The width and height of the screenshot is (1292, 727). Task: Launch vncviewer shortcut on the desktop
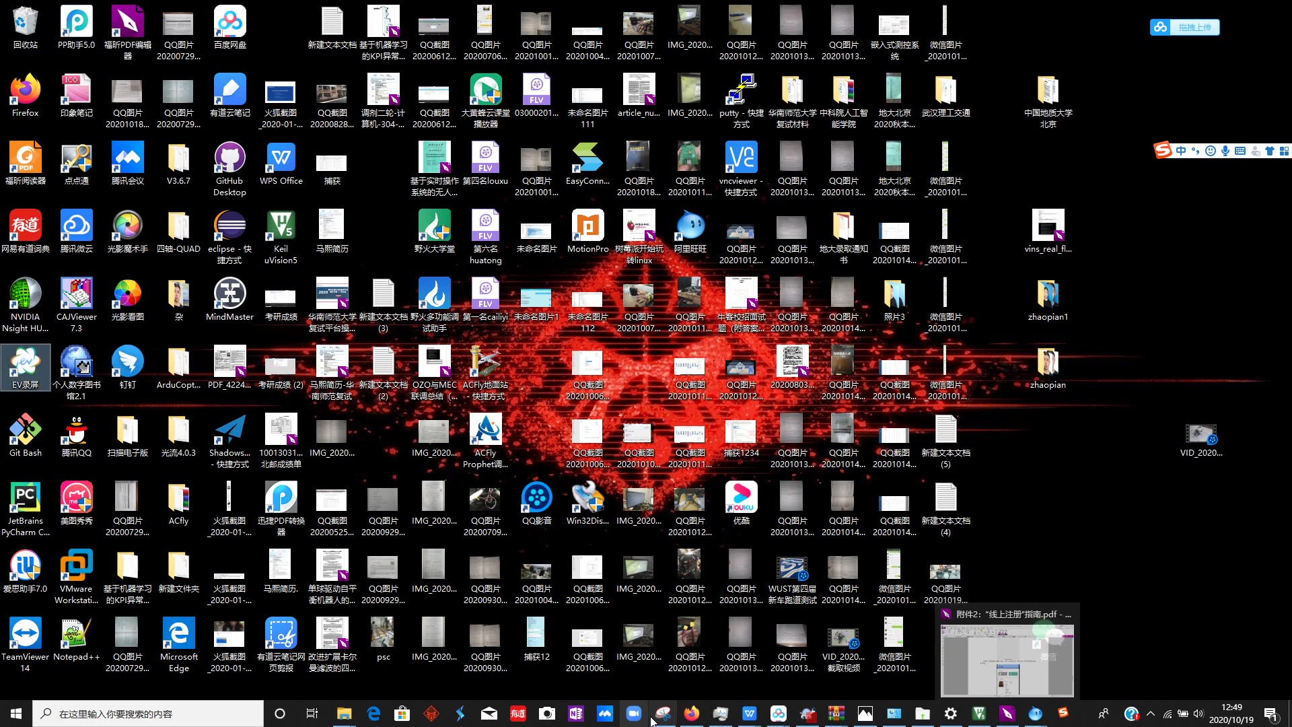click(x=741, y=168)
